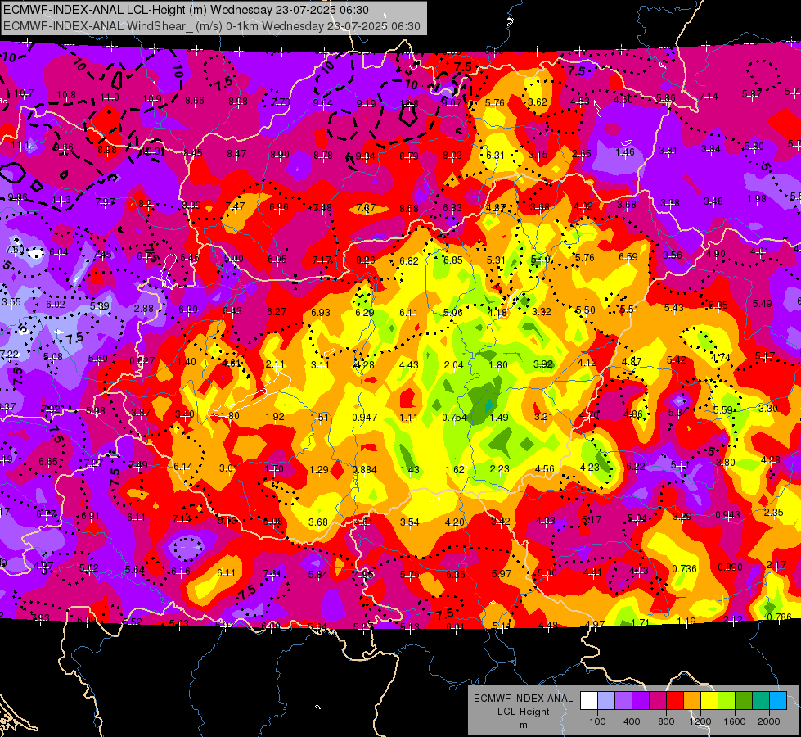The height and width of the screenshot is (737, 801).
Task: Click the wind shear value 0.884
Action: tap(365, 469)
